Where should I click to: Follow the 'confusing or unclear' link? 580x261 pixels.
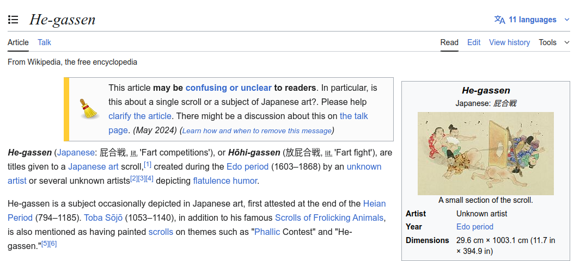point(228,88)
